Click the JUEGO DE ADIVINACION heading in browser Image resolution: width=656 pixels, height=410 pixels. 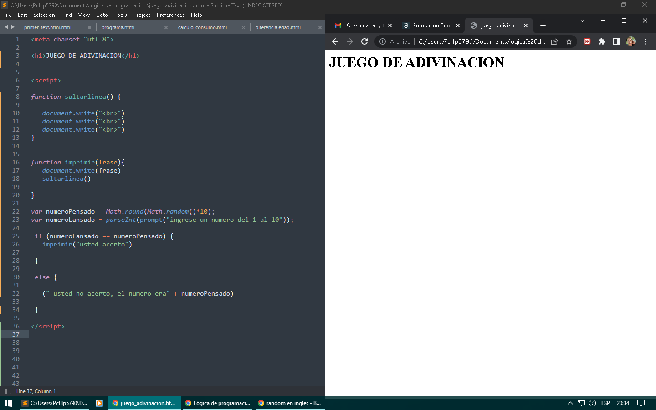pyautogui.click(x=416, y=62)
